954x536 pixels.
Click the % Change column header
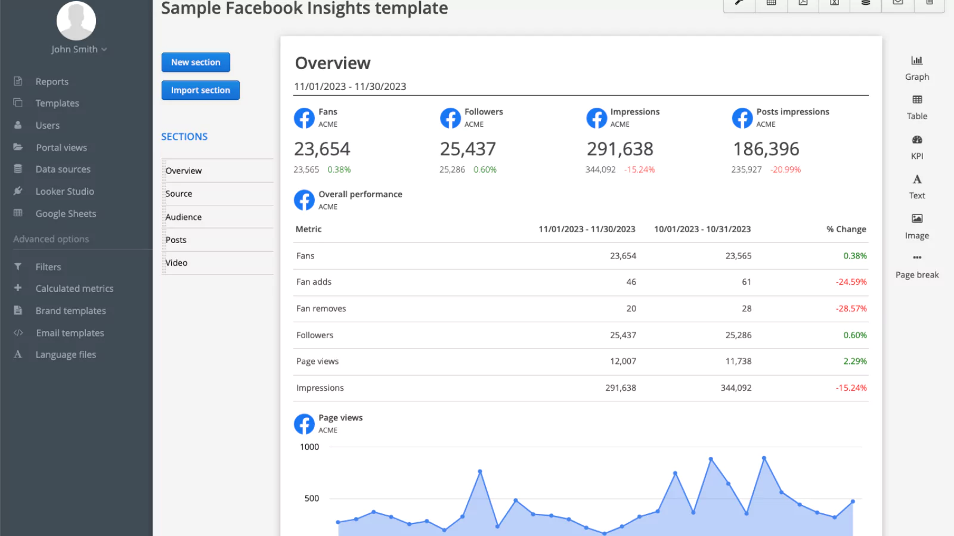[846, 229]
